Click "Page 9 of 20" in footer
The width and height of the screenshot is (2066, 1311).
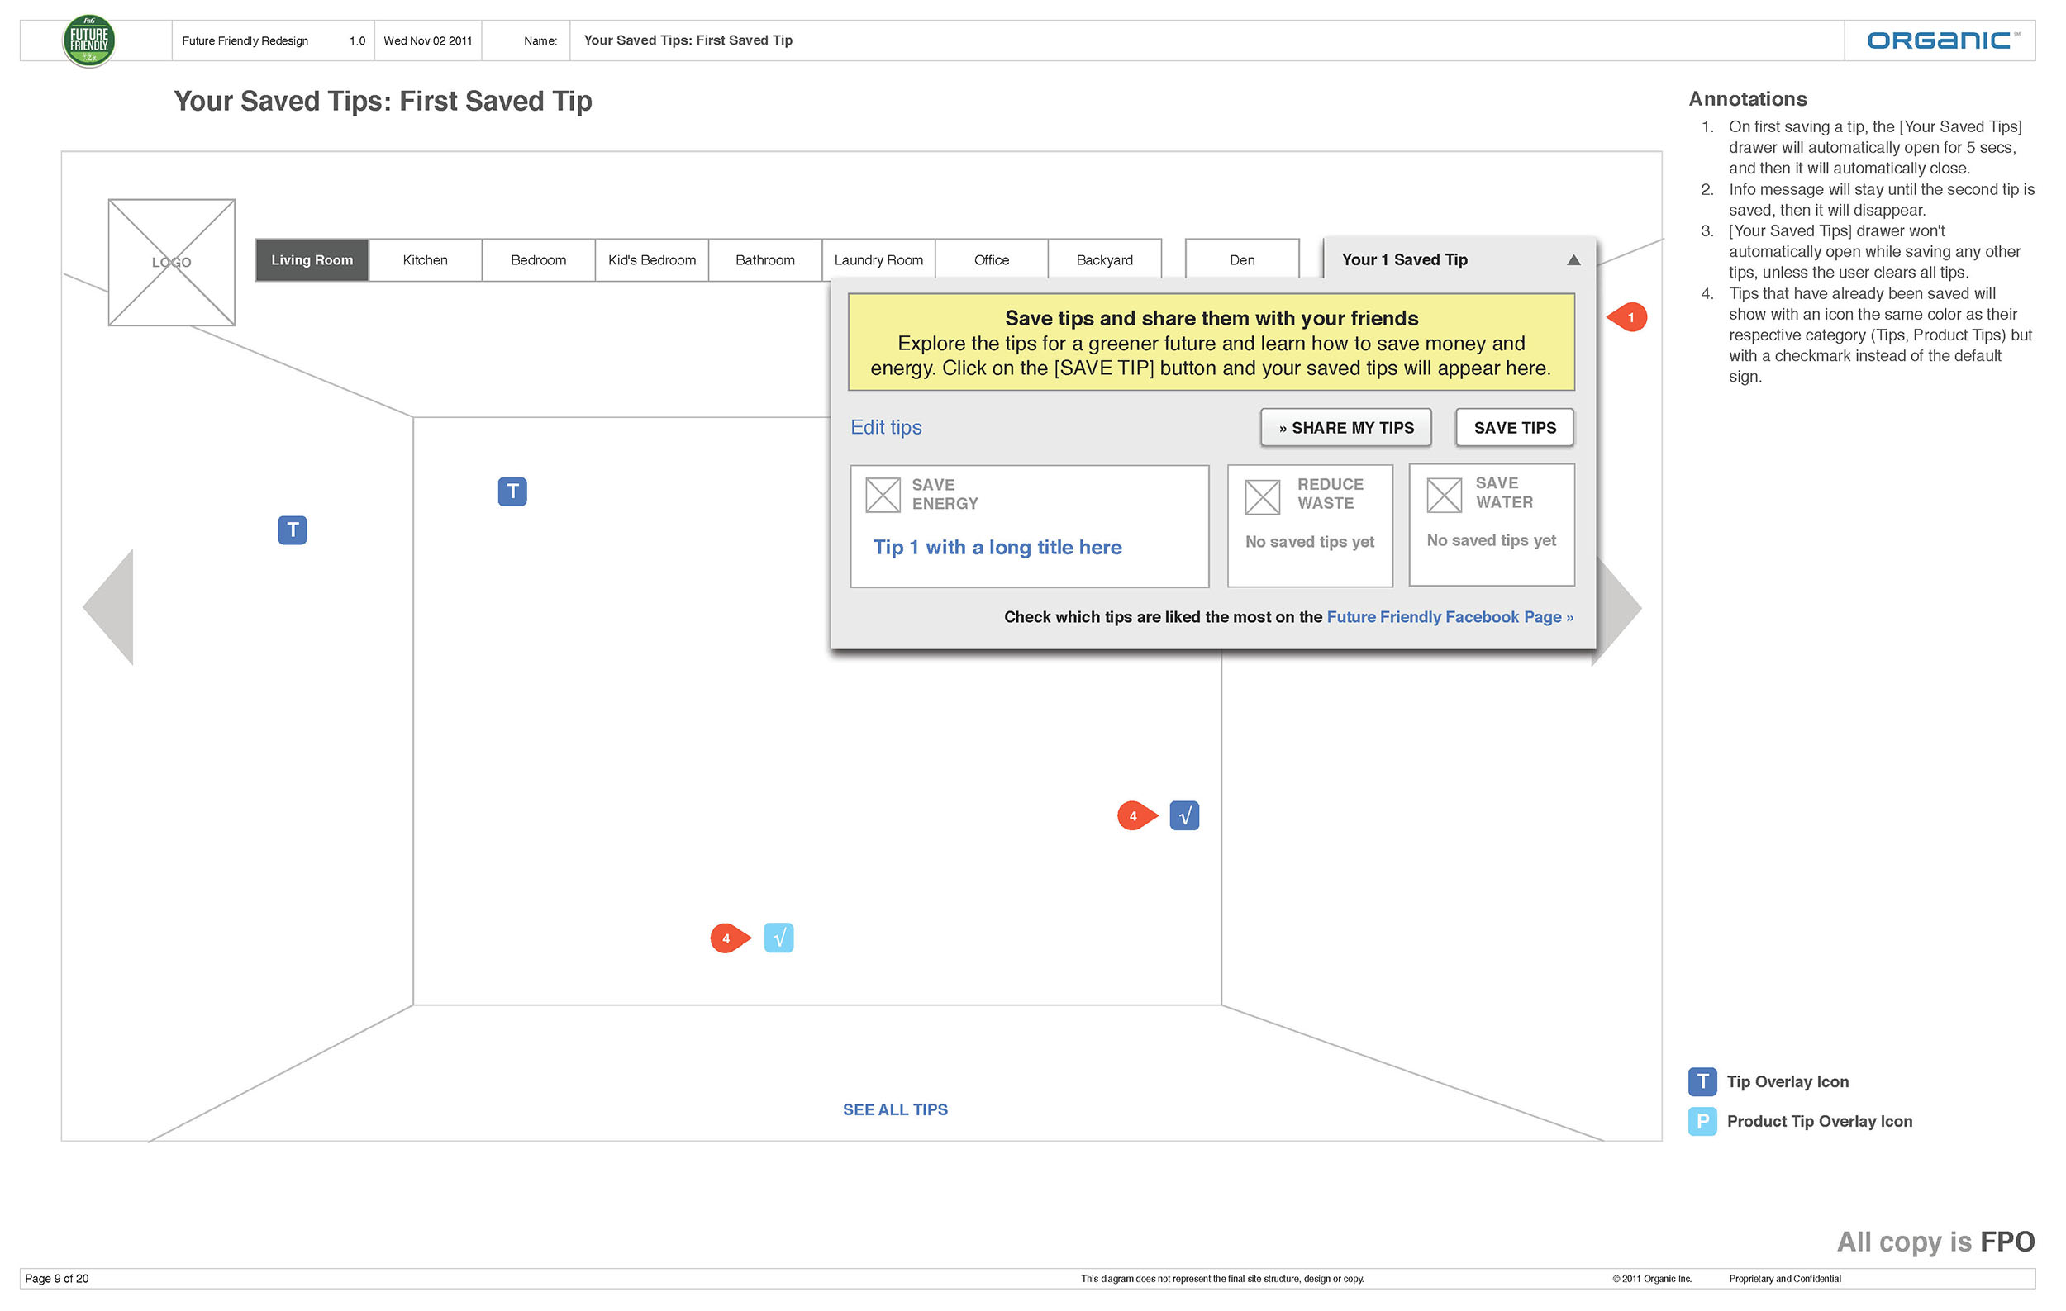tap(57, 1279)
